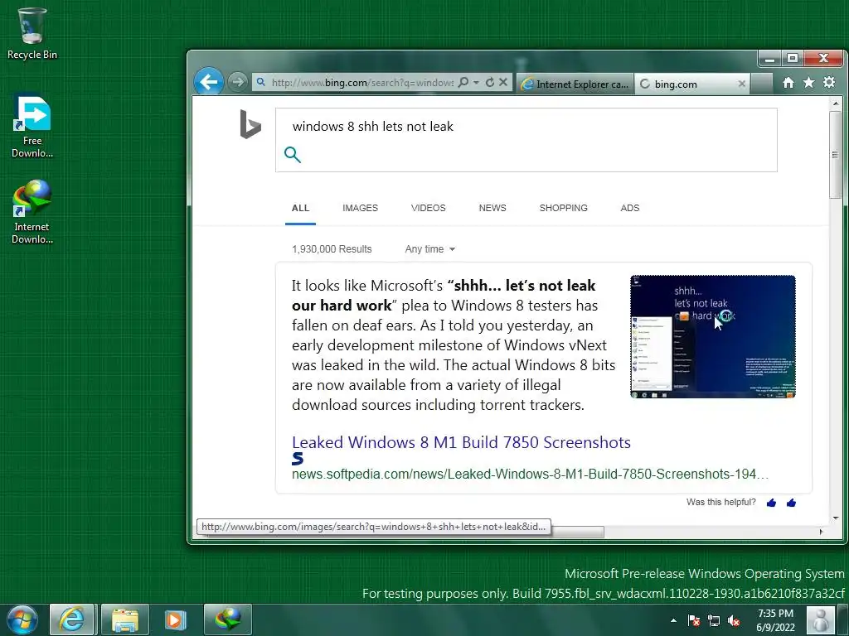Click the address bar magnifier search icon

(x=463, y=82)
